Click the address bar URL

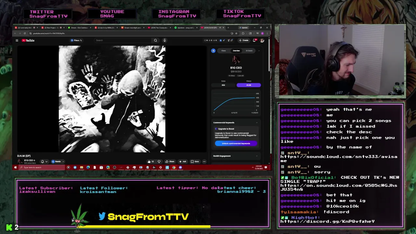click(49, 33)
